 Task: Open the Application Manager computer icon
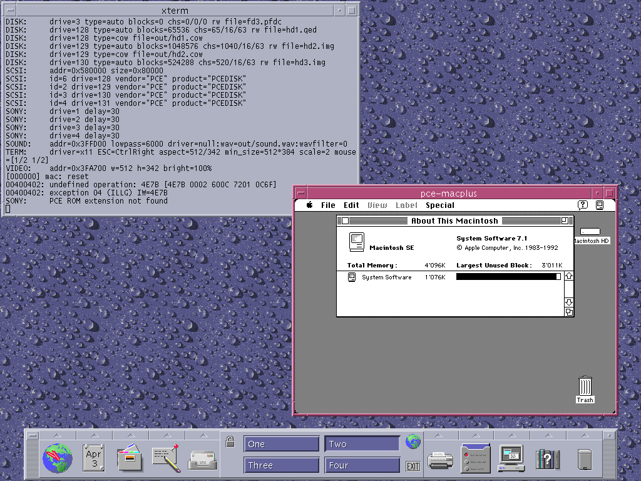pyautogui.click(x=511, y=458)
